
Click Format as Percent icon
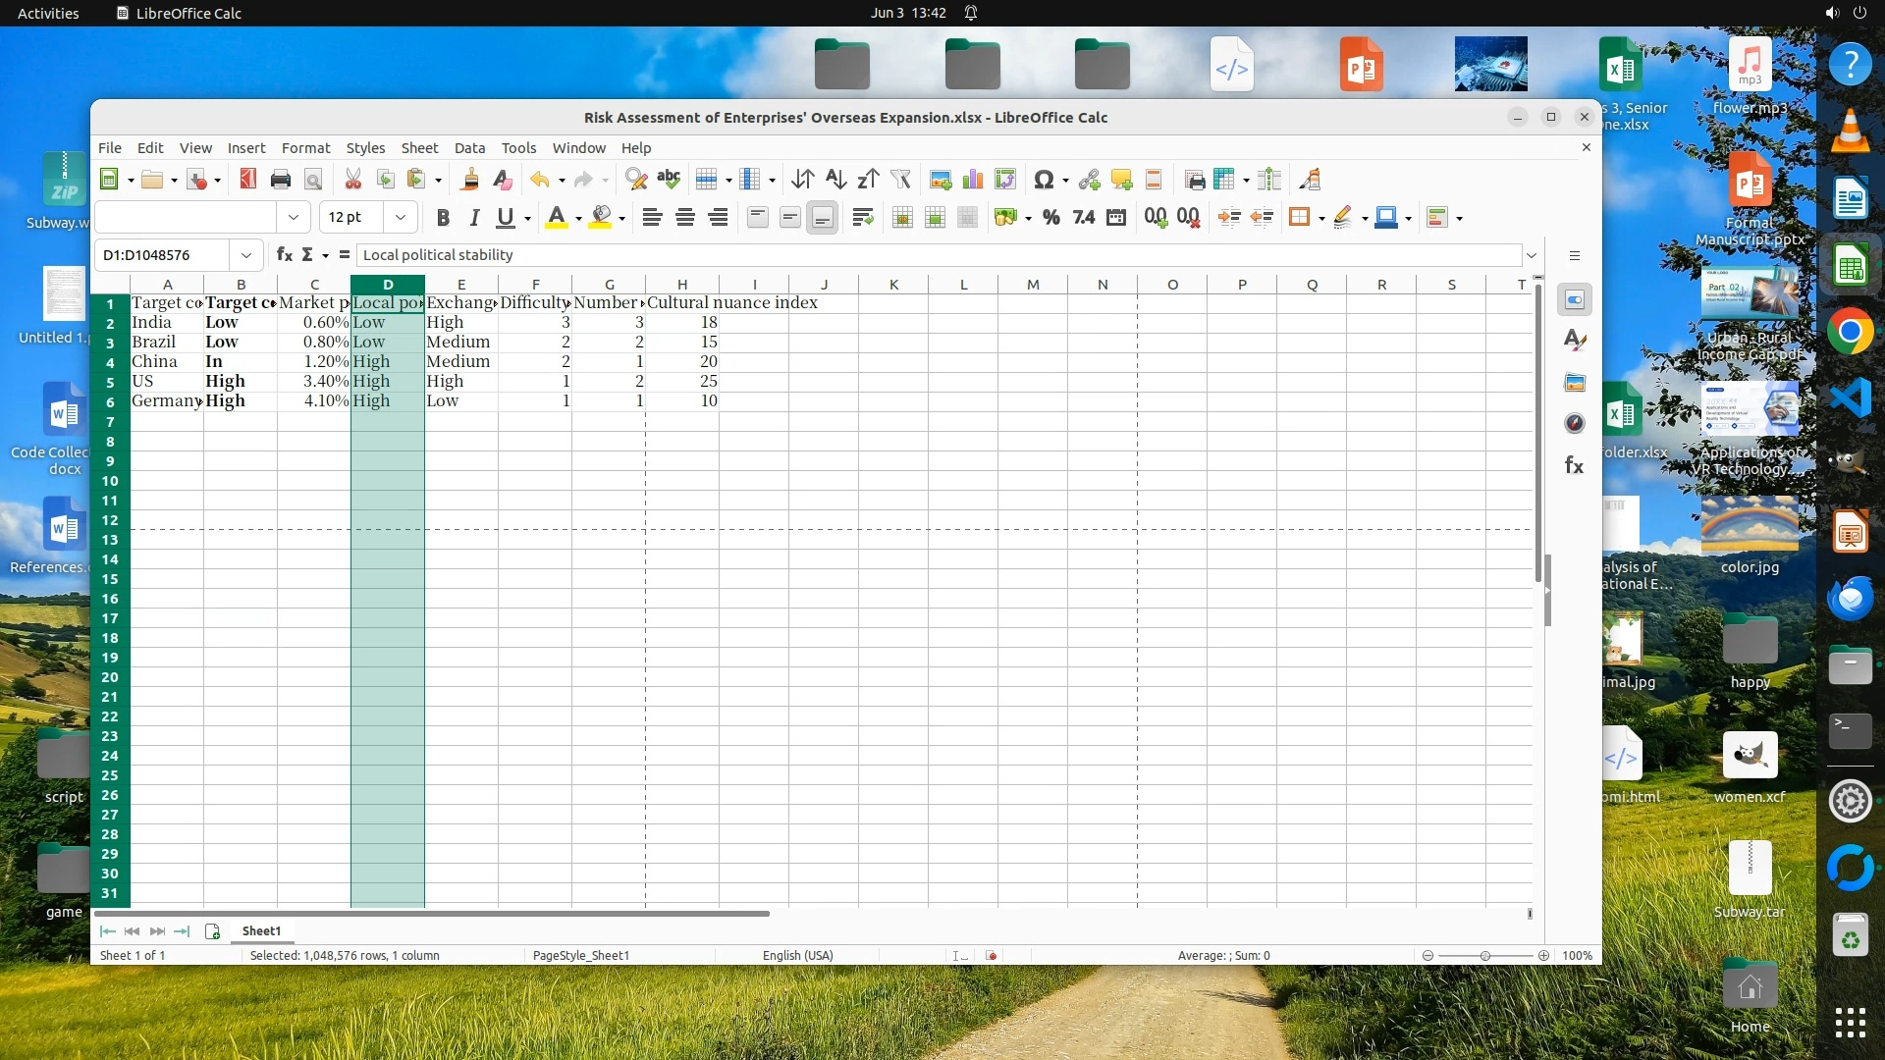pos(1050,218)
